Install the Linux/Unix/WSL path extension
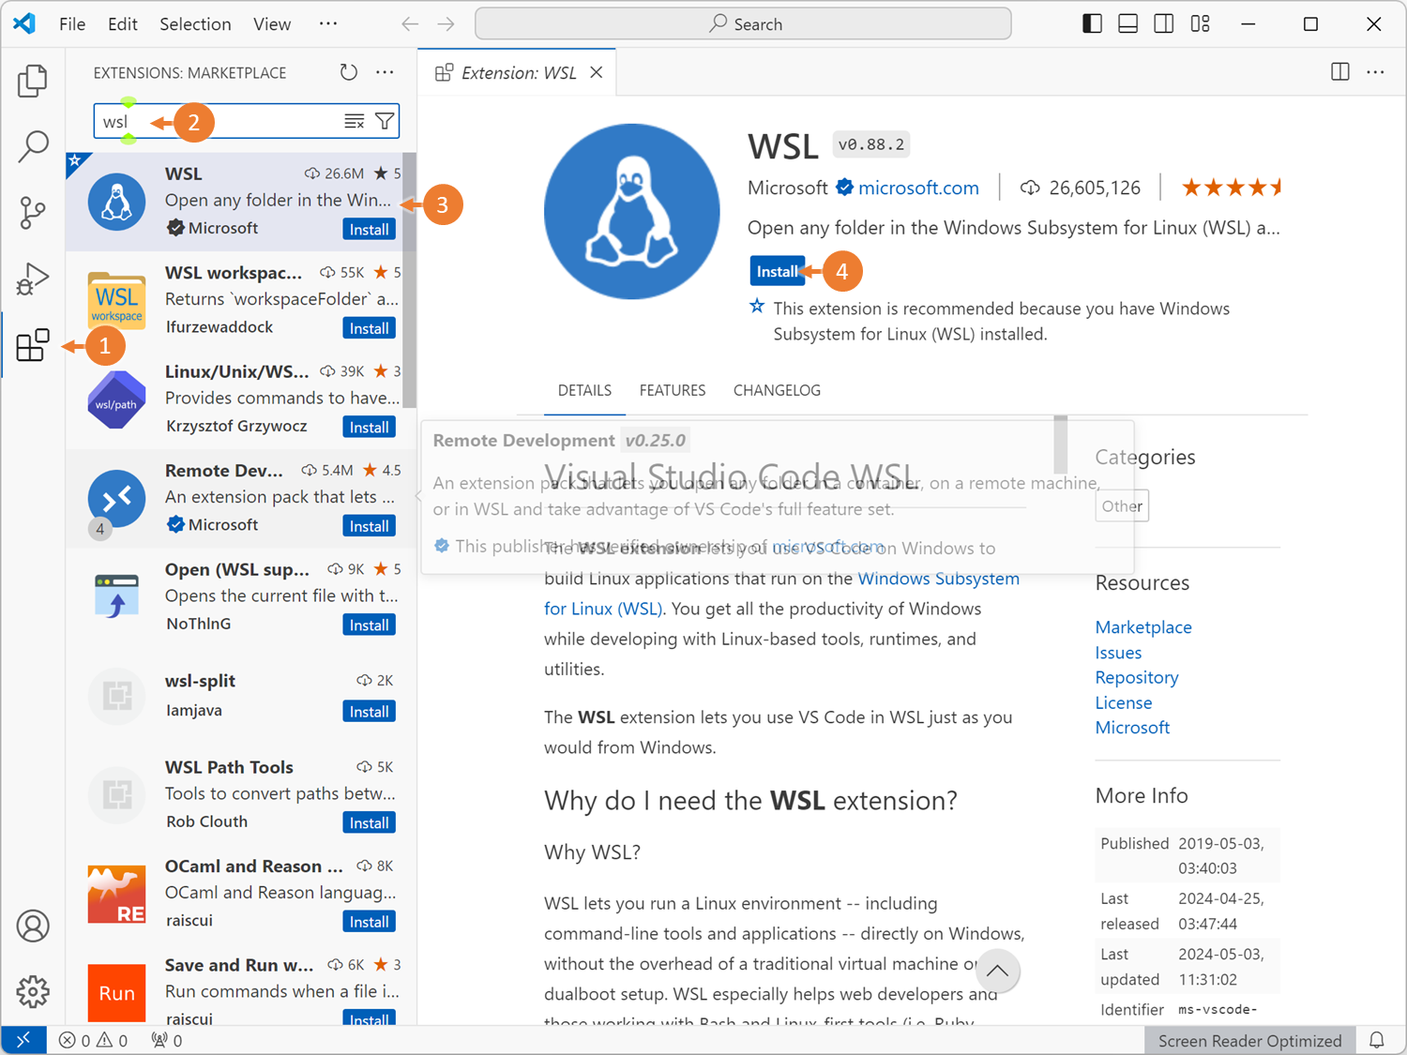Screen dimensions: 1407x1055 370,428
